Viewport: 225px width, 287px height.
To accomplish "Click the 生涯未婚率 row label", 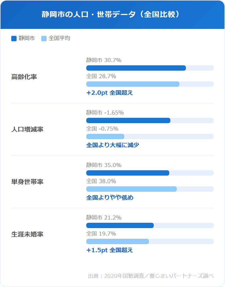I will click(x=27, y=235).
